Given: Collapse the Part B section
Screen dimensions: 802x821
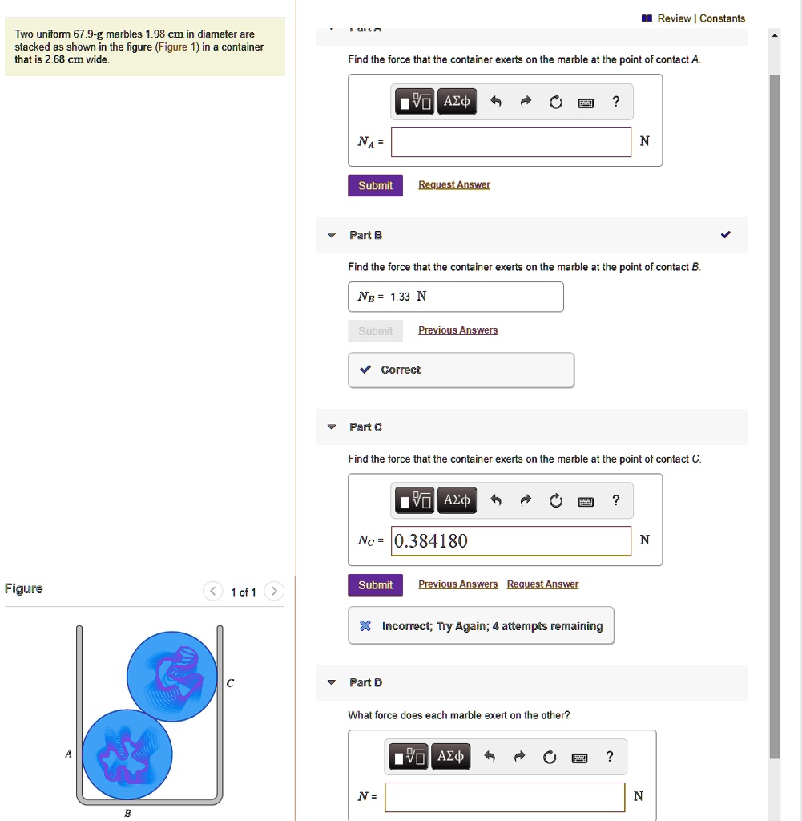Looking at the screenshot, I should 331,235.
